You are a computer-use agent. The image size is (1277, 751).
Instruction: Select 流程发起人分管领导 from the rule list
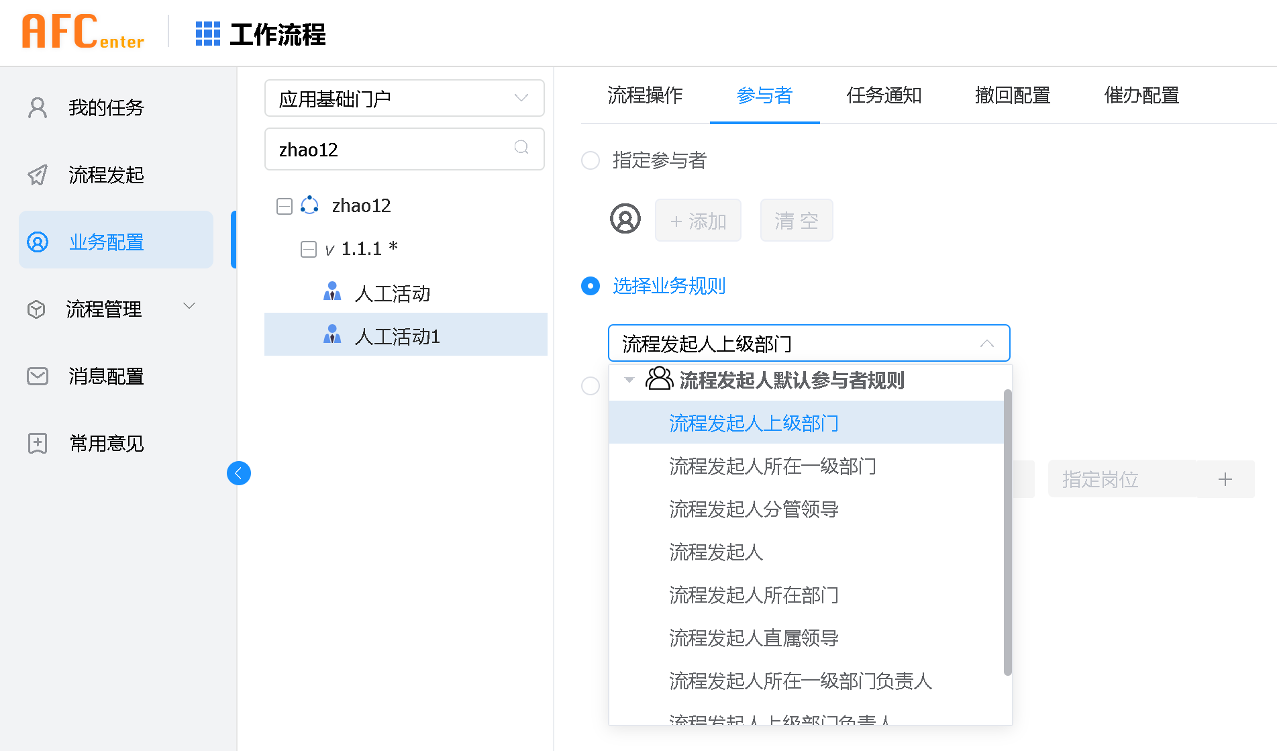[754, 509]
